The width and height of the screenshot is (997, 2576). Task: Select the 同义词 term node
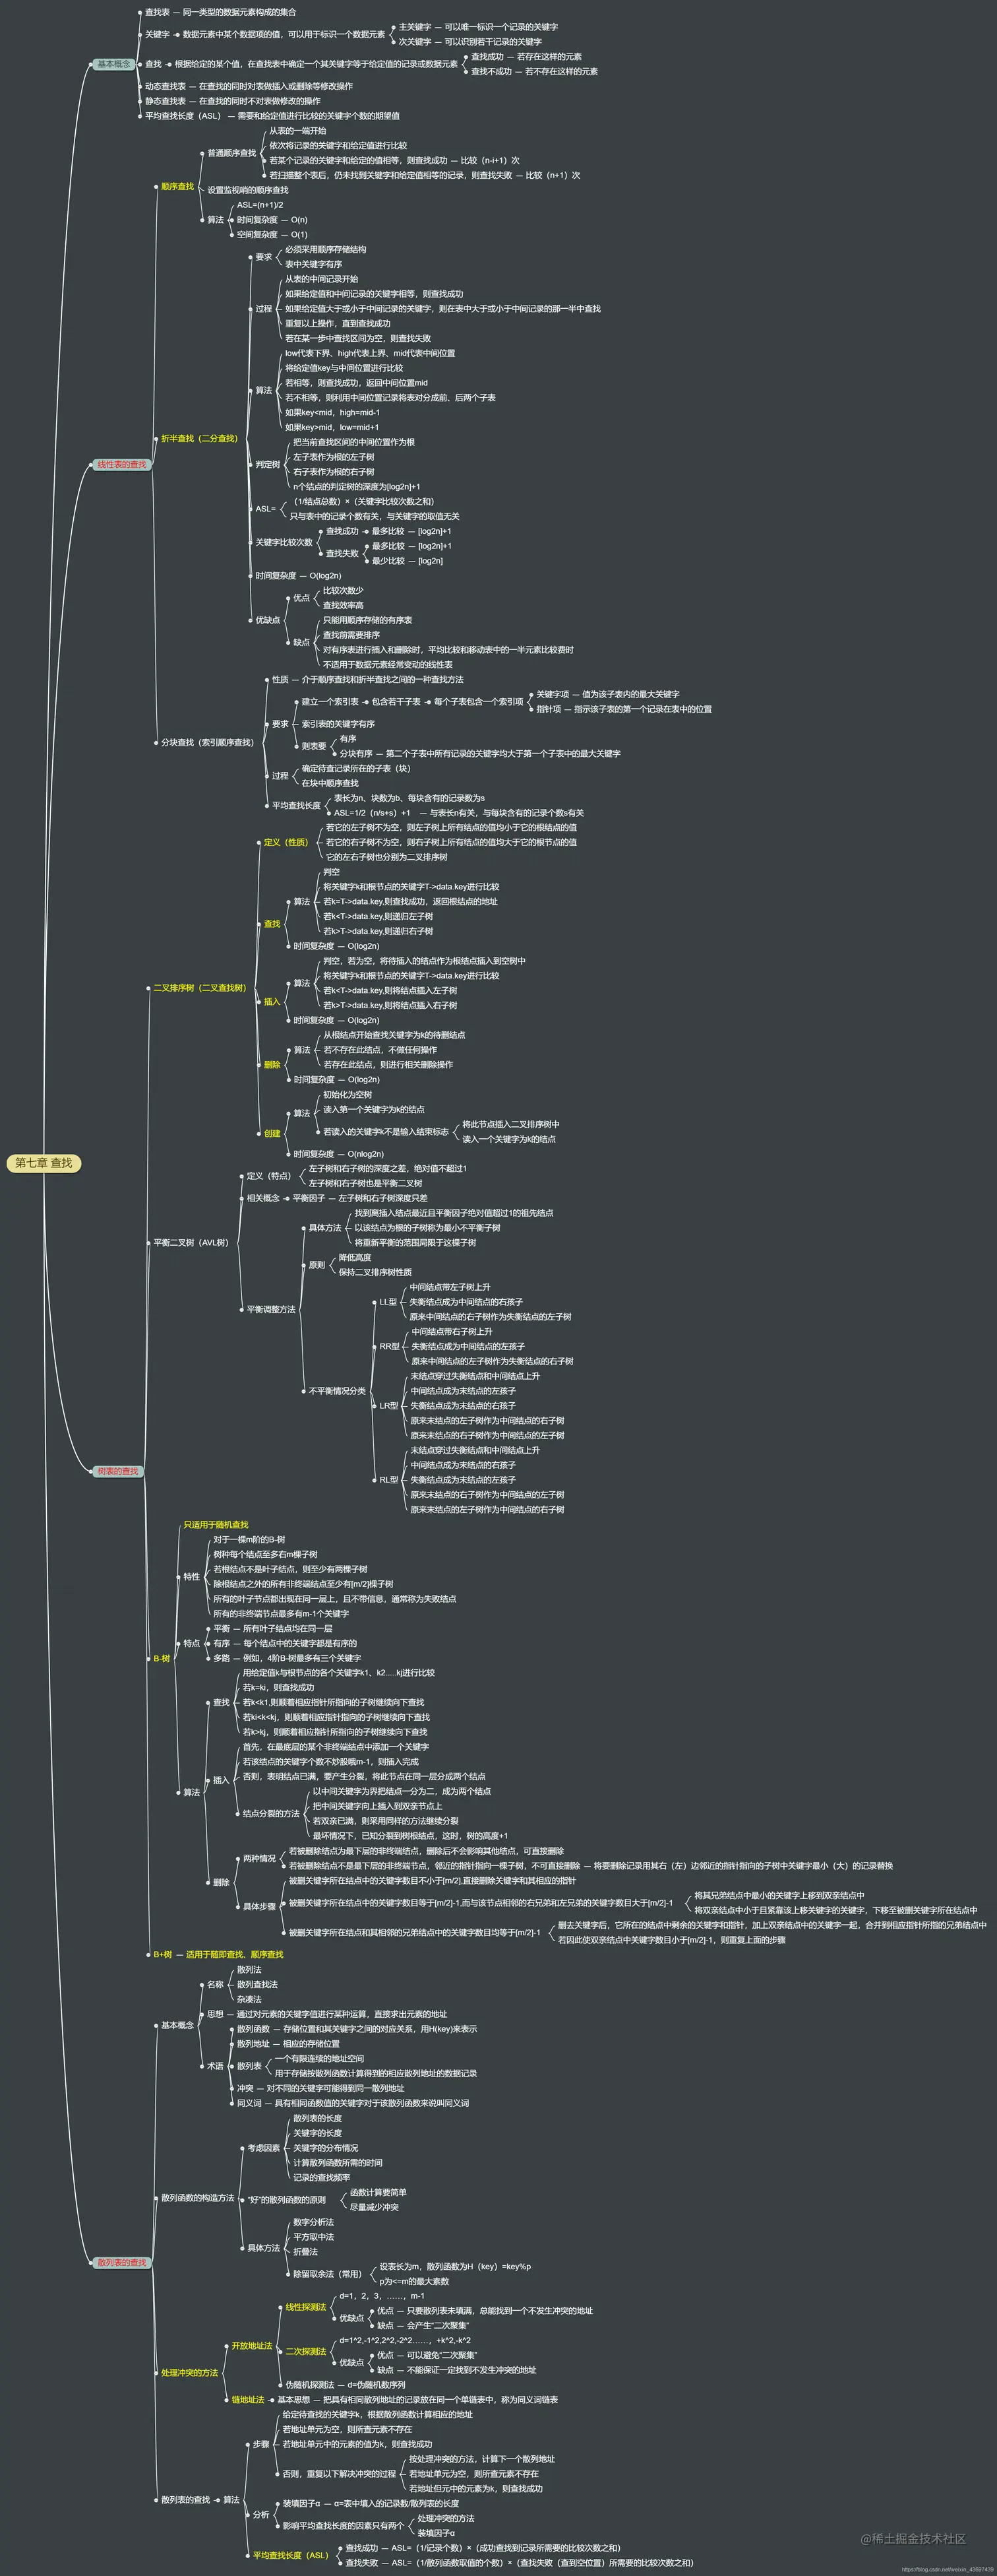click(249, 2103)
